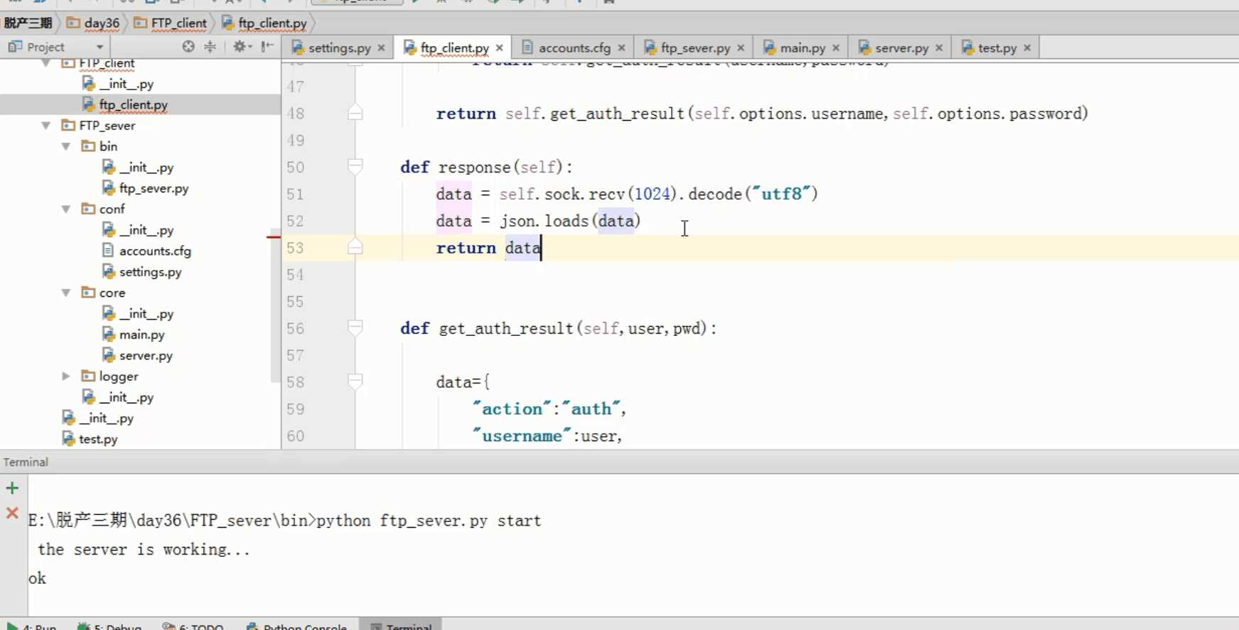1239x630 pixels.
Task: Click 'def response(self):' on line 50
Action: [486, 167]
